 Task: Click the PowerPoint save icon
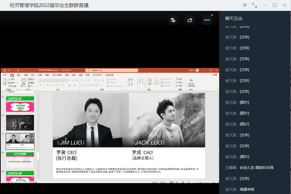coord(5,70)
